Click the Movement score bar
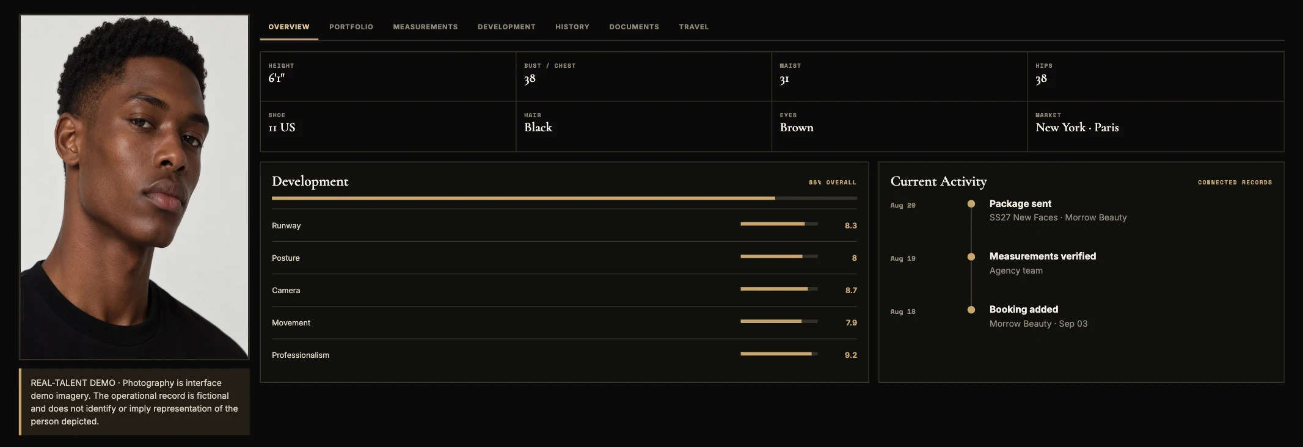The image size is (1303, 447). [x=779, y=321]
